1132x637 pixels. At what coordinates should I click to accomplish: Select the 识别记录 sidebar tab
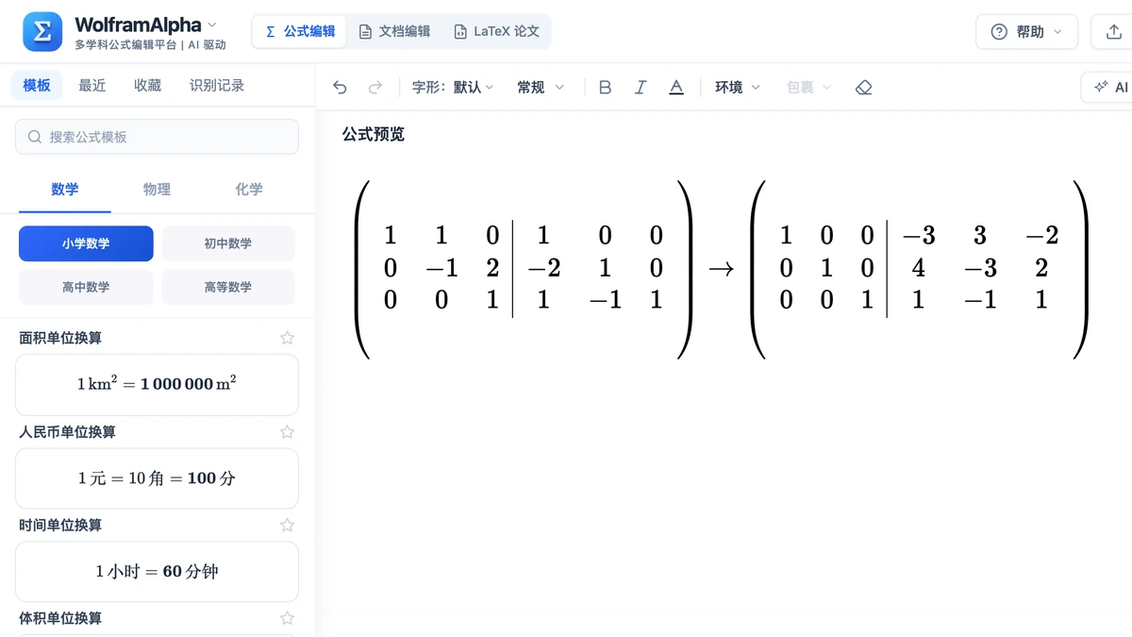217,85
